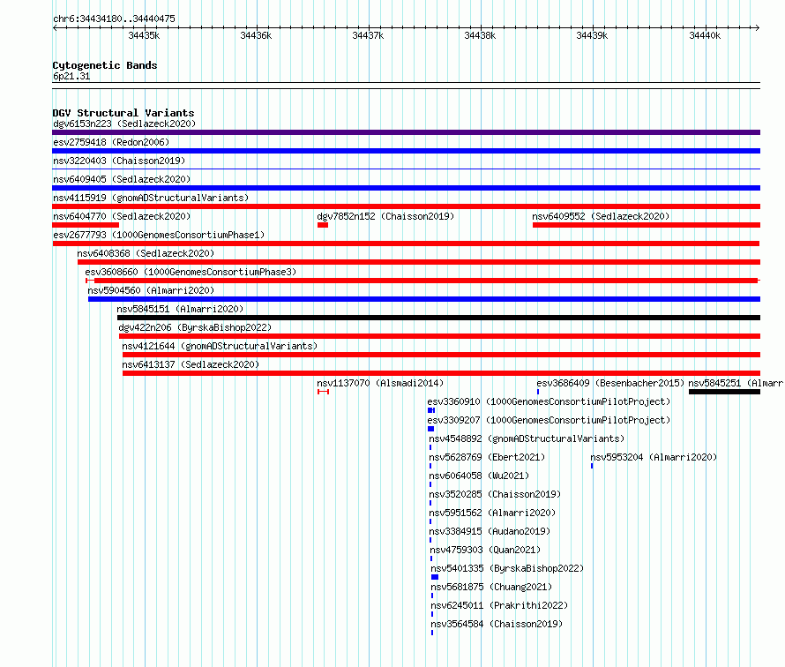The height and width of the screenshot is (667, 785).
Task: Open the nsv4759303 (Quan2021) label
Action: (x=486, y=550)
